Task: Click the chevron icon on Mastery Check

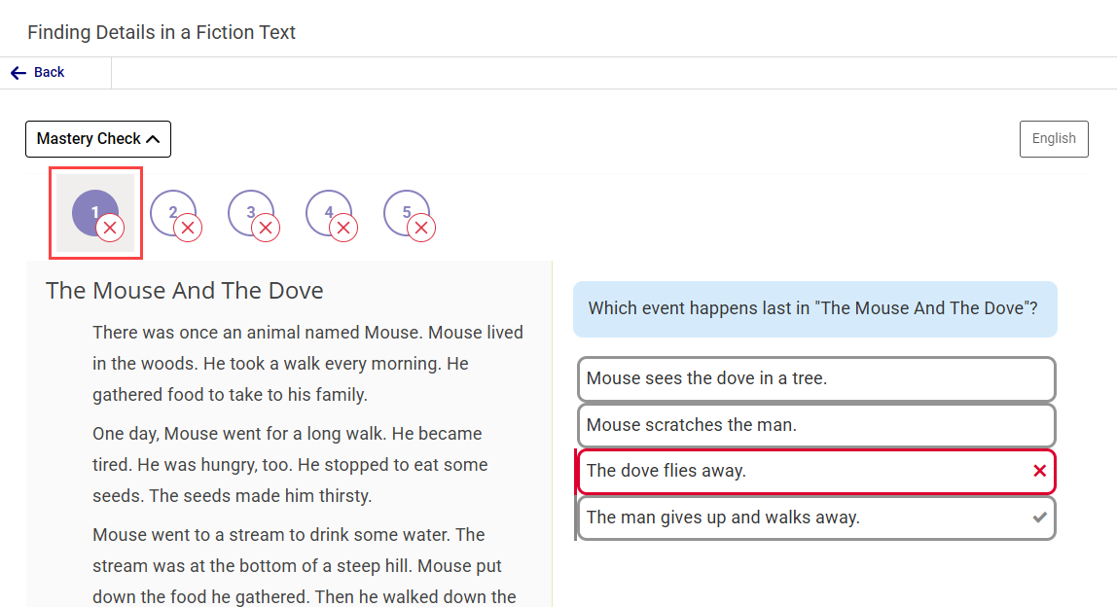Action: click(155, 138)
